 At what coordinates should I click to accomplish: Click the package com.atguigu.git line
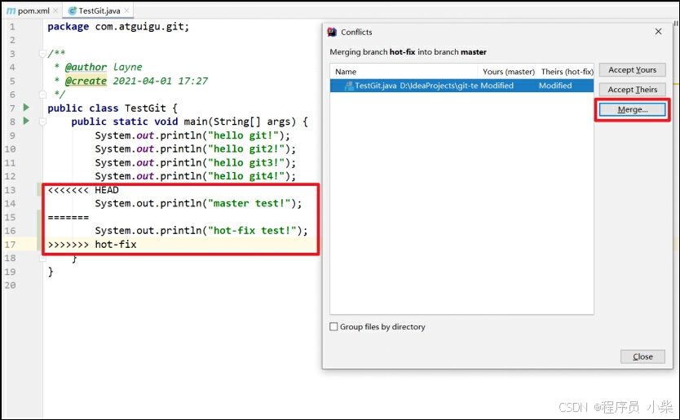pyautogui.click(x=118, y=26)
